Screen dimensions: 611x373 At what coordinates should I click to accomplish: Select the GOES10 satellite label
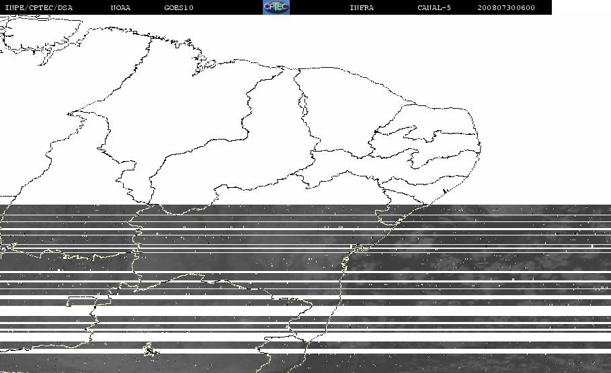[179, 8]
